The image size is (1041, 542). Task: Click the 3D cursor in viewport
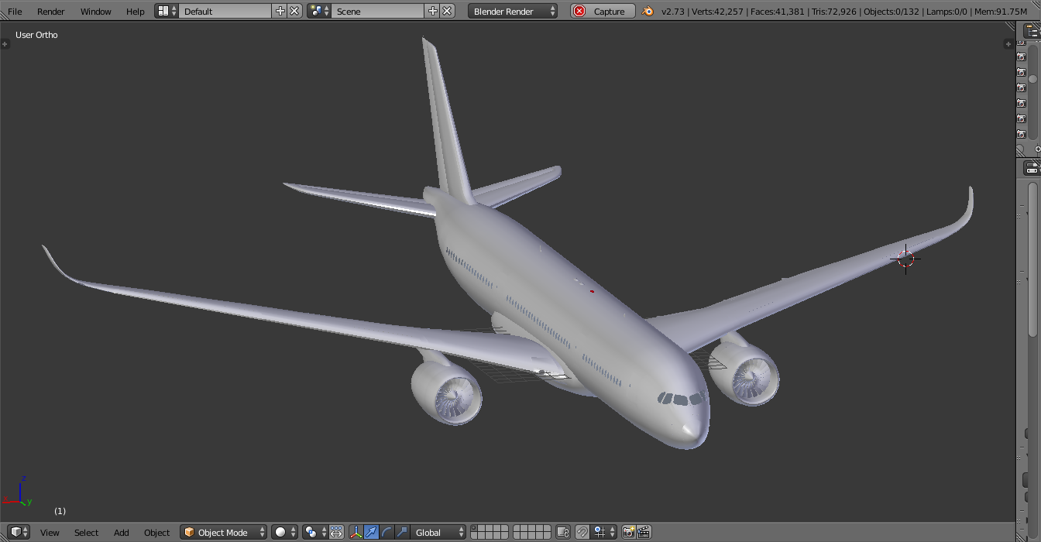[x=906, y=259]
